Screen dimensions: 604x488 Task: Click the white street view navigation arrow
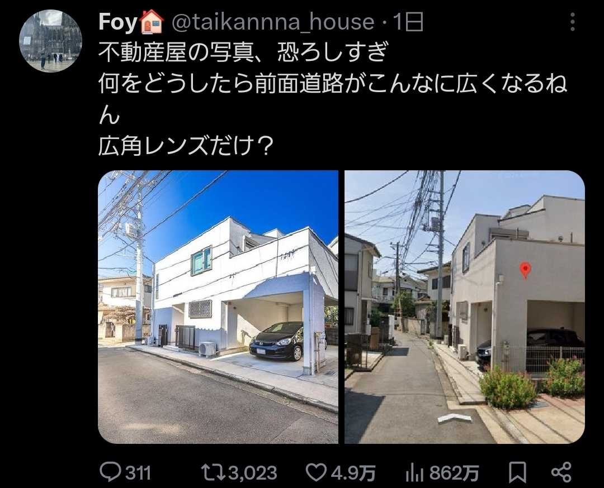[x=455, y=418]
